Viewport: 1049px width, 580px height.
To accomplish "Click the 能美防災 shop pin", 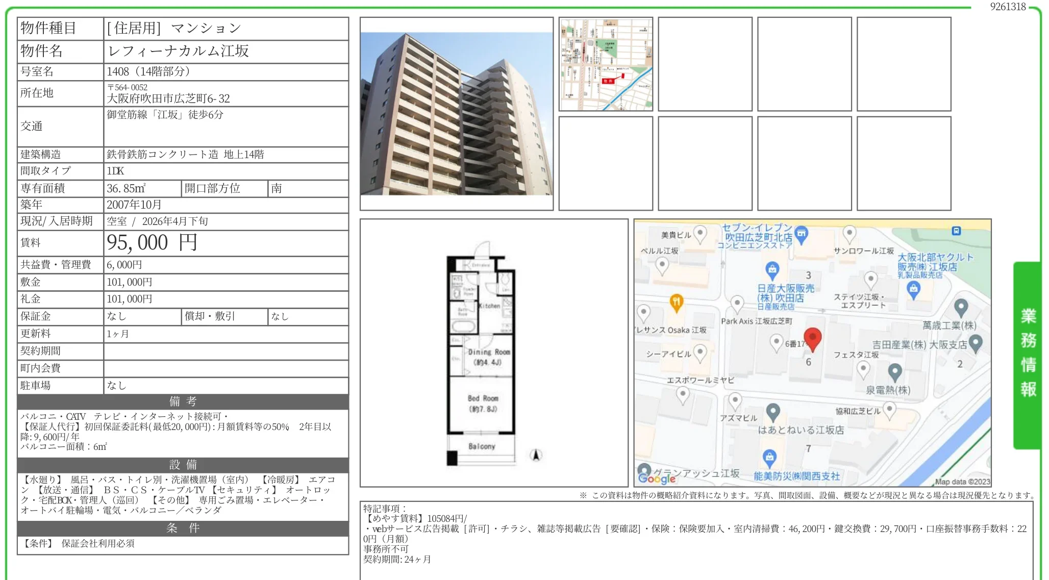I will pos(769,457).
